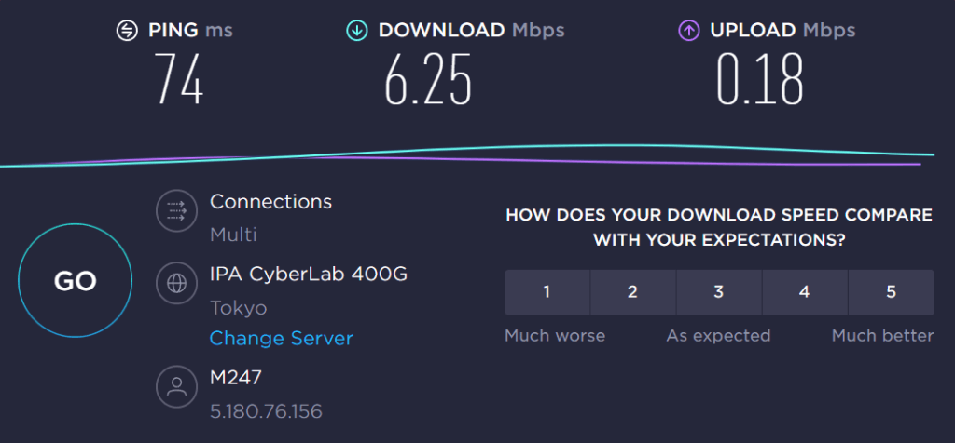Click the upload result 0.18

[760, 79]
